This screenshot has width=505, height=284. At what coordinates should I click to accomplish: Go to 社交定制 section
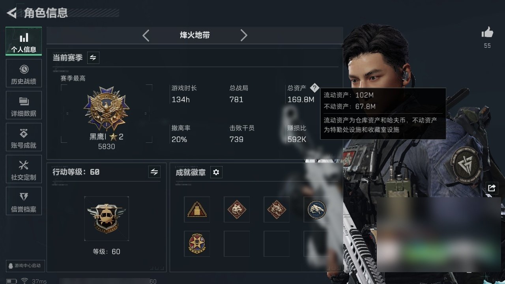pyautogui.click(x=24, y=171)
